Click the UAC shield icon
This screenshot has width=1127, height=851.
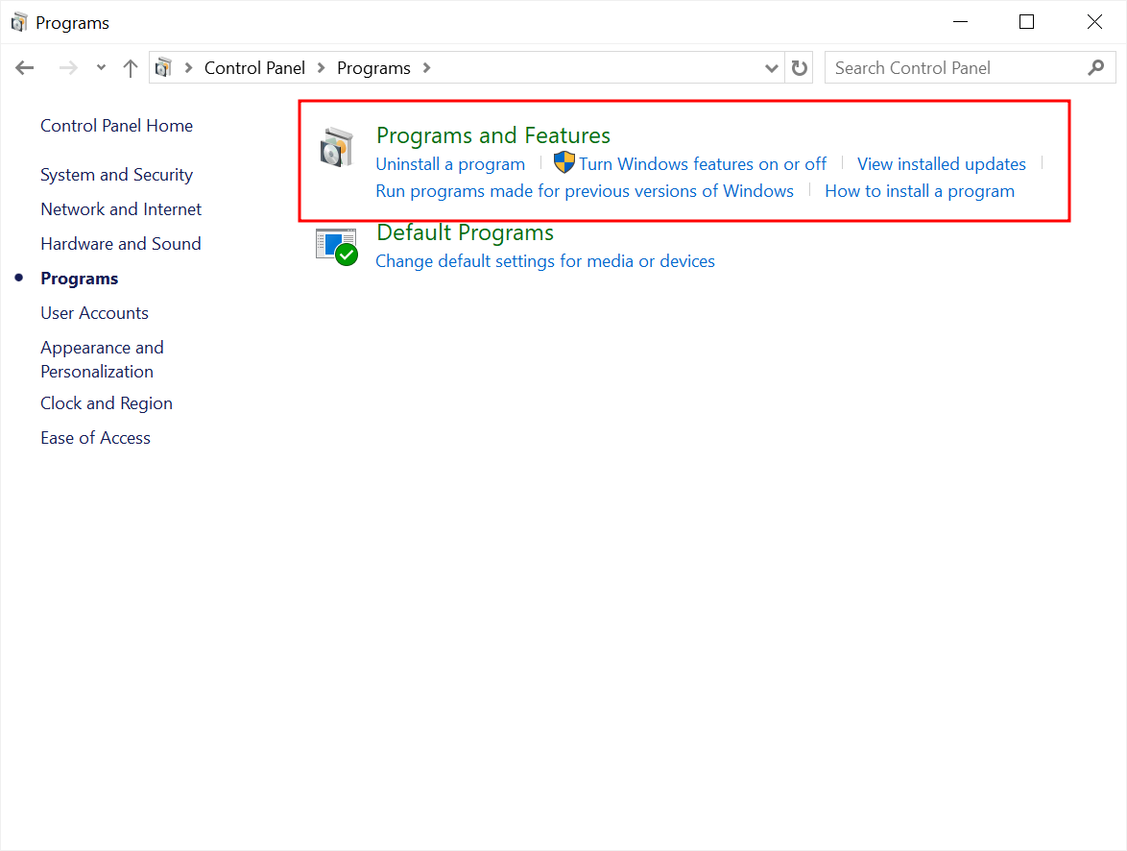pos(564,162)
